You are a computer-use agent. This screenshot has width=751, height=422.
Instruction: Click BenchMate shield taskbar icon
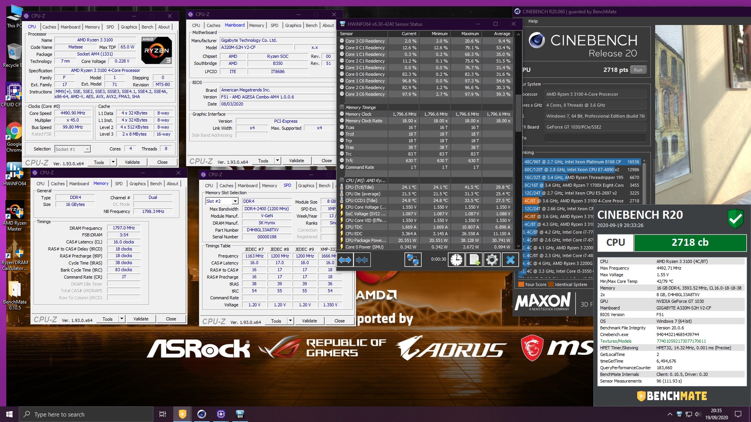[182, 414]
